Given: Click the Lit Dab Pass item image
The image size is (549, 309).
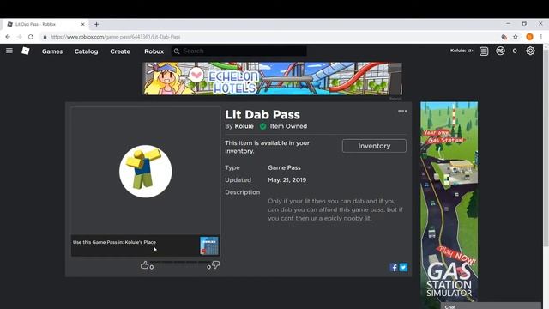Looking at the screenshot, I should click(x=145, y=172).
